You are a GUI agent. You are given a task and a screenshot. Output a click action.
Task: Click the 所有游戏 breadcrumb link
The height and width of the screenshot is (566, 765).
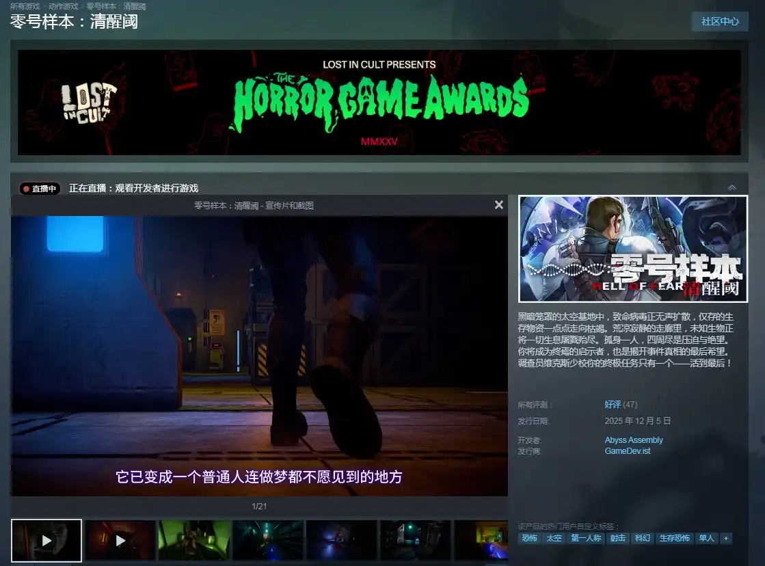click(25, 6)
